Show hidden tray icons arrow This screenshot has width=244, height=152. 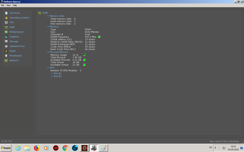215,148
